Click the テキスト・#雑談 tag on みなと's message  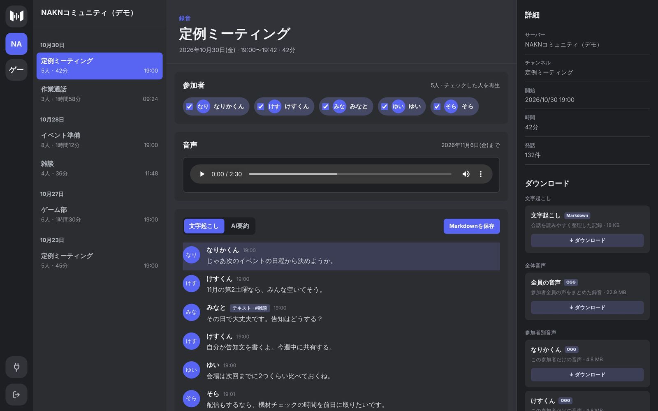pos(250,308)
